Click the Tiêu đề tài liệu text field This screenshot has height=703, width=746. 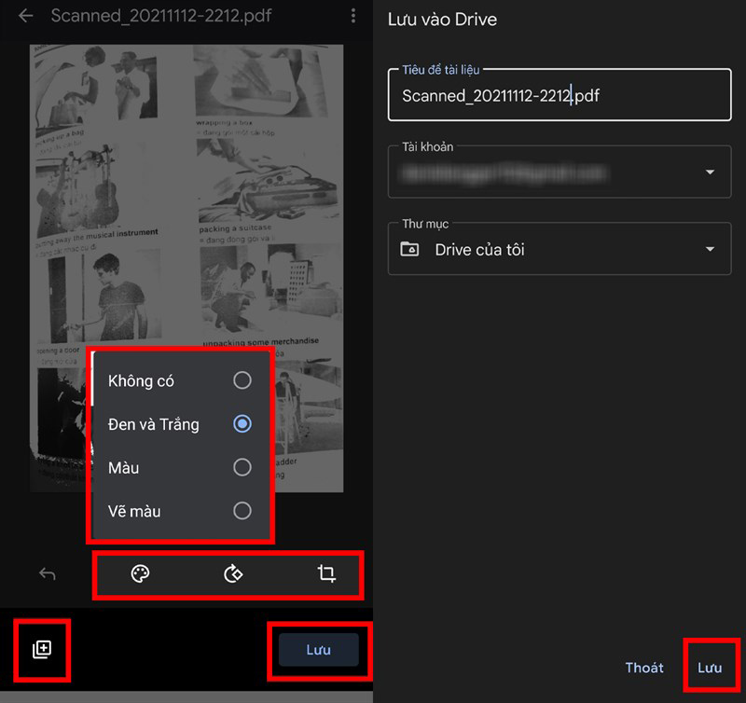click(x=559, y=95)
